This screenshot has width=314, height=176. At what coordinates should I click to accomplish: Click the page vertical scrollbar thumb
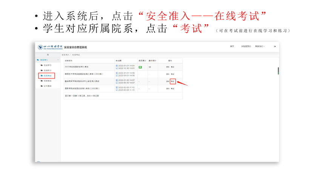tap(278, 71)
